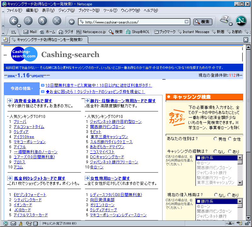The height and width of the screenshot is (227, 252).
Task: Open the モビット ranking link
Action: [x=95, y=132]
